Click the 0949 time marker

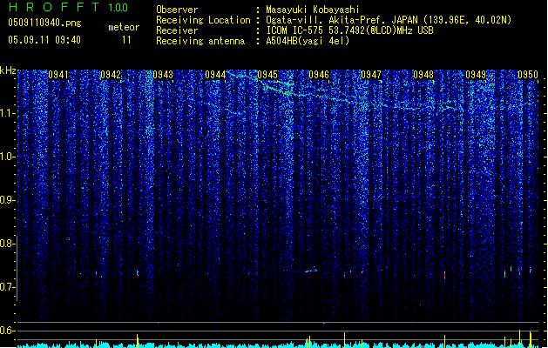pyautogui.click(x=476, y=75)
